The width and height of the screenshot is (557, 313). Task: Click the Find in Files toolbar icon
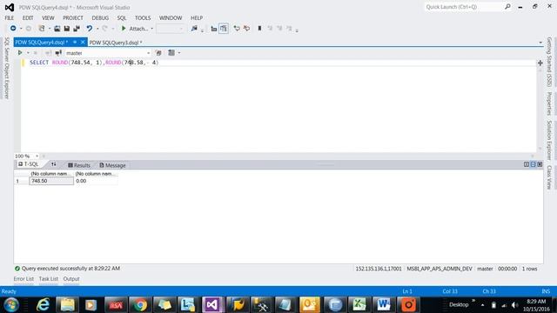[194, 29]
